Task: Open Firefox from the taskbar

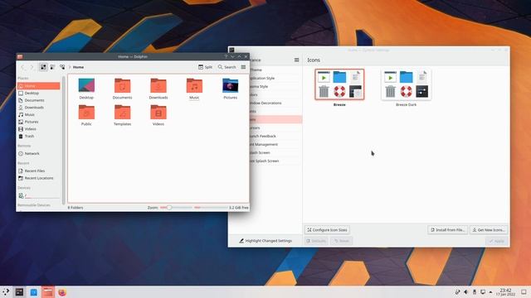Action: click(x=62, y=292)
